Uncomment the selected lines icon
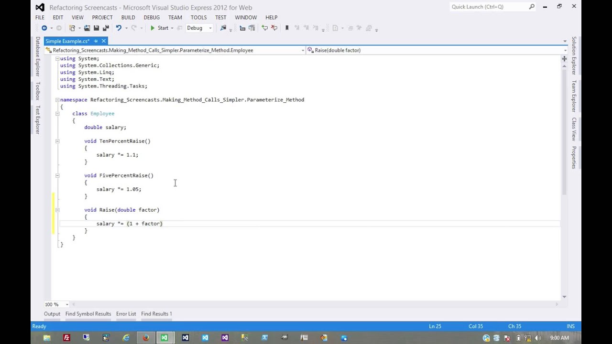612x344 pixels. point(274,28)
